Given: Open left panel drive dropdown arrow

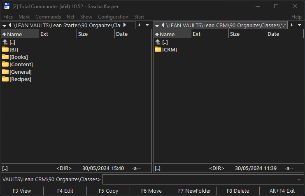Looking at the screenshot, I should point(4,26).
